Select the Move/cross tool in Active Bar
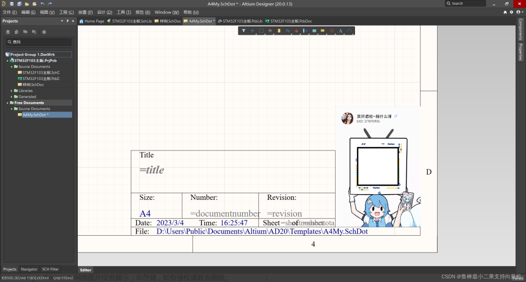Image resolution: width=526 pixels, height=282 pixels. [252, 31]
